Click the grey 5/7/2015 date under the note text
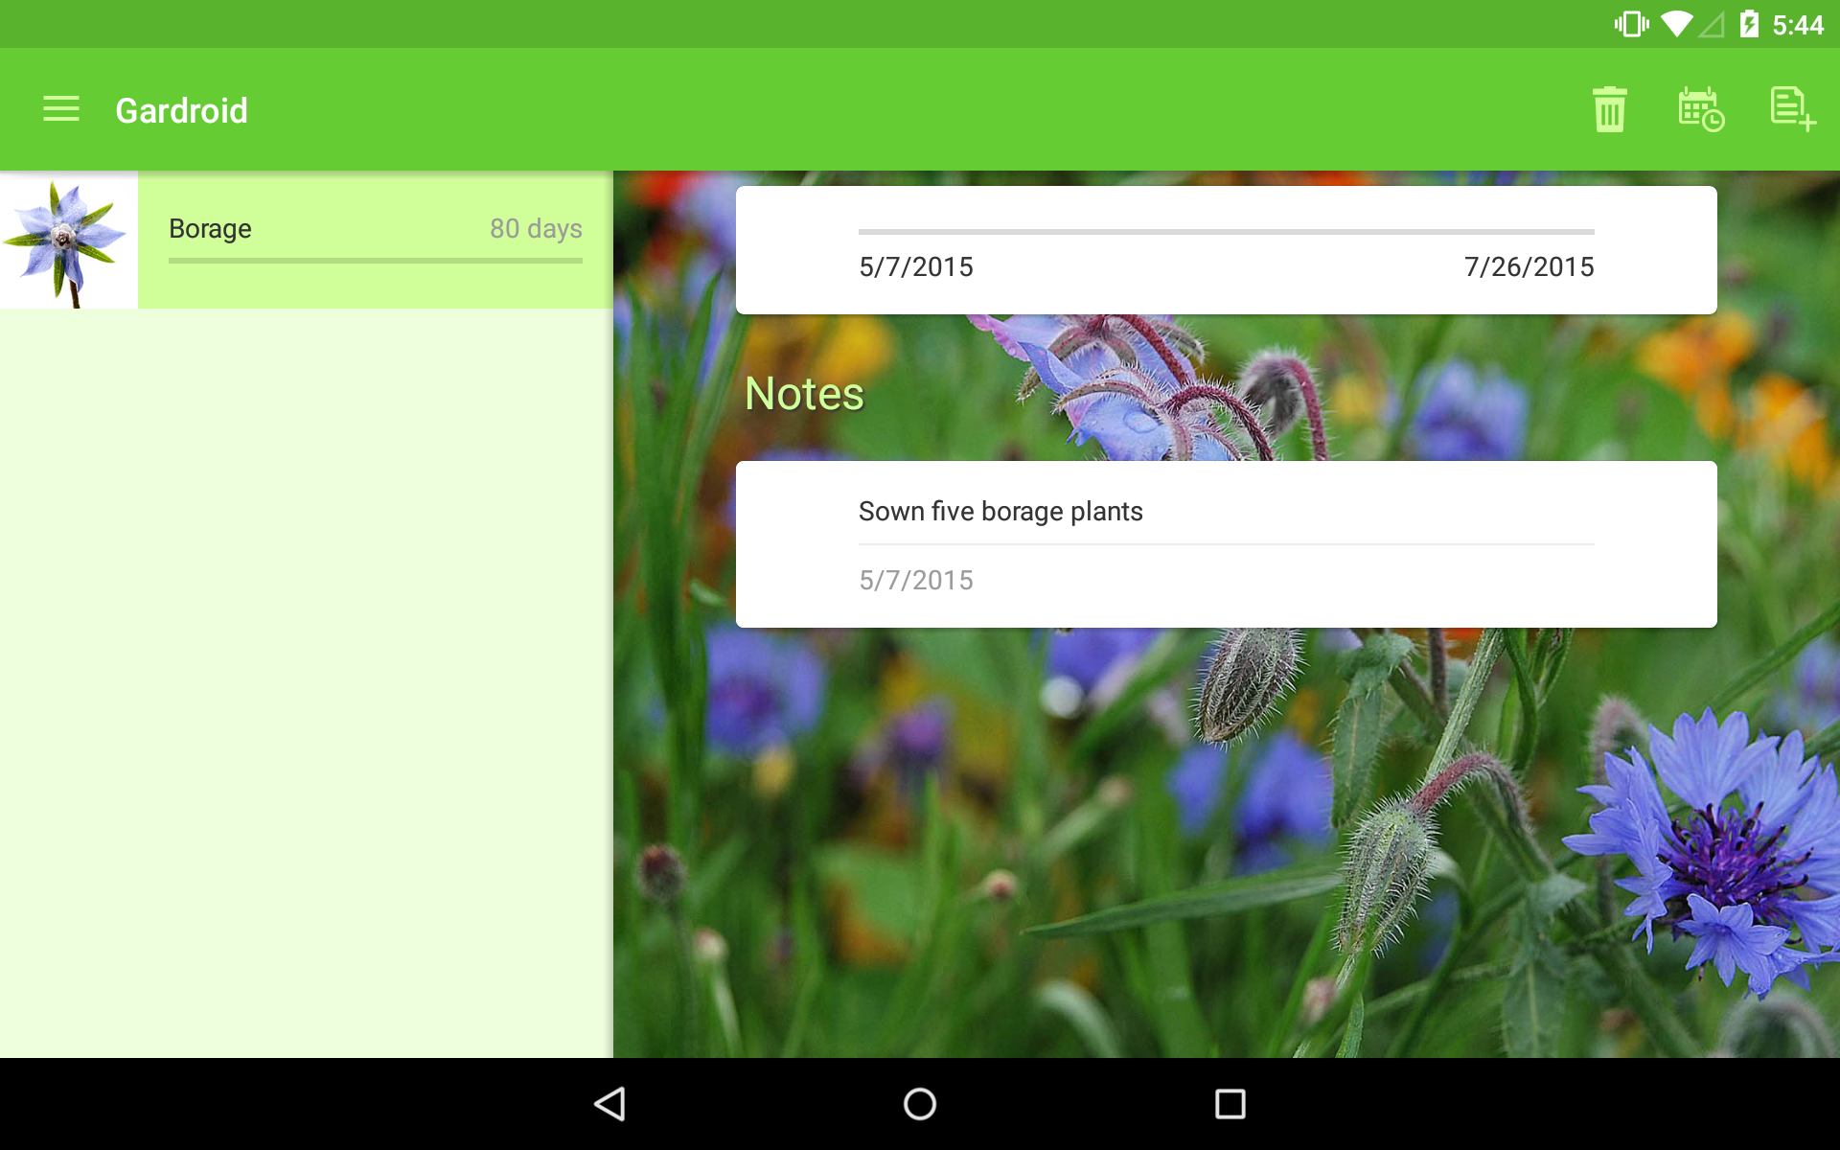The height and width of the screenshot is (1150, 1840). (916, 581)
